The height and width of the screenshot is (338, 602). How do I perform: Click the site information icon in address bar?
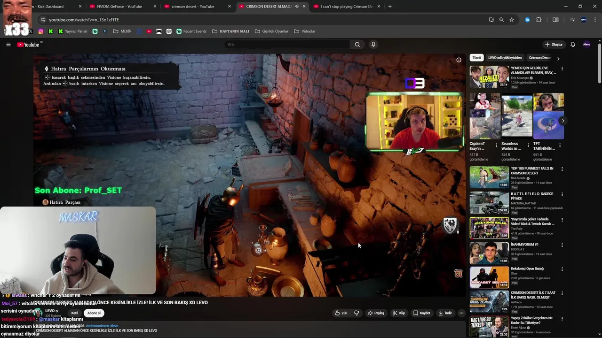tap(43, 20)
